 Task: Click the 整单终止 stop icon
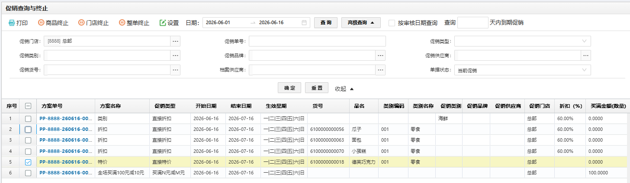[x=122, y=23]
